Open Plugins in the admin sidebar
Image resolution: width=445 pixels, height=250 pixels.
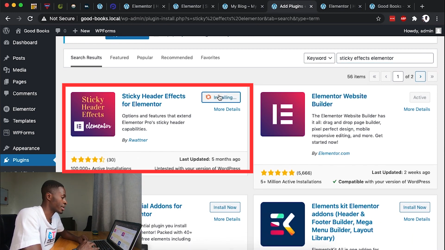(x=28, y=160)
